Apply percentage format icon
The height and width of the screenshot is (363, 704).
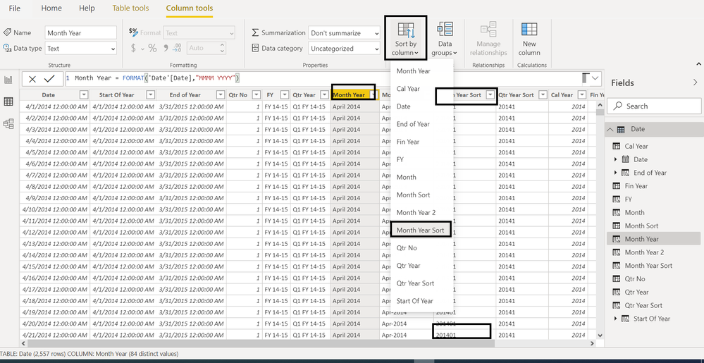[153, 48]
